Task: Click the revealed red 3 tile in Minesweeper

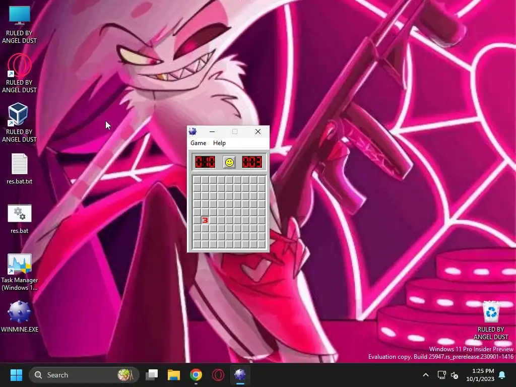Action: coord(205,220)
